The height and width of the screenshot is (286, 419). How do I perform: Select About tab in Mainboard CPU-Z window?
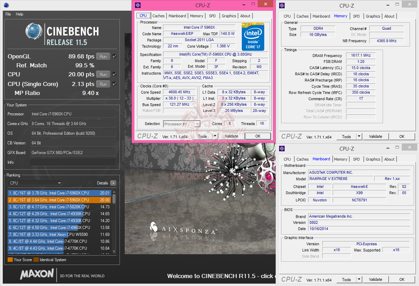pyautogui.click(x=389, y=159)
